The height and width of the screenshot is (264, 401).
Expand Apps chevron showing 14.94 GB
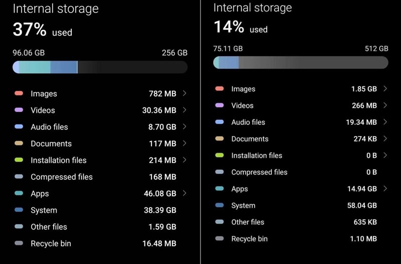click(x=385, y=188)
